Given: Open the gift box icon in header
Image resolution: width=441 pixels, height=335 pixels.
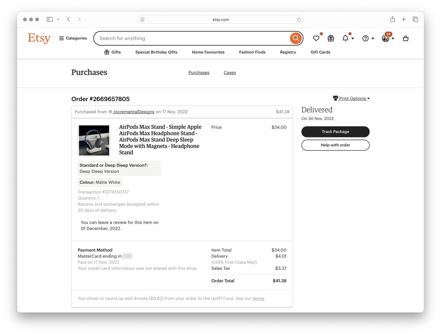Looking at the screenshot, I should [331, 38].
